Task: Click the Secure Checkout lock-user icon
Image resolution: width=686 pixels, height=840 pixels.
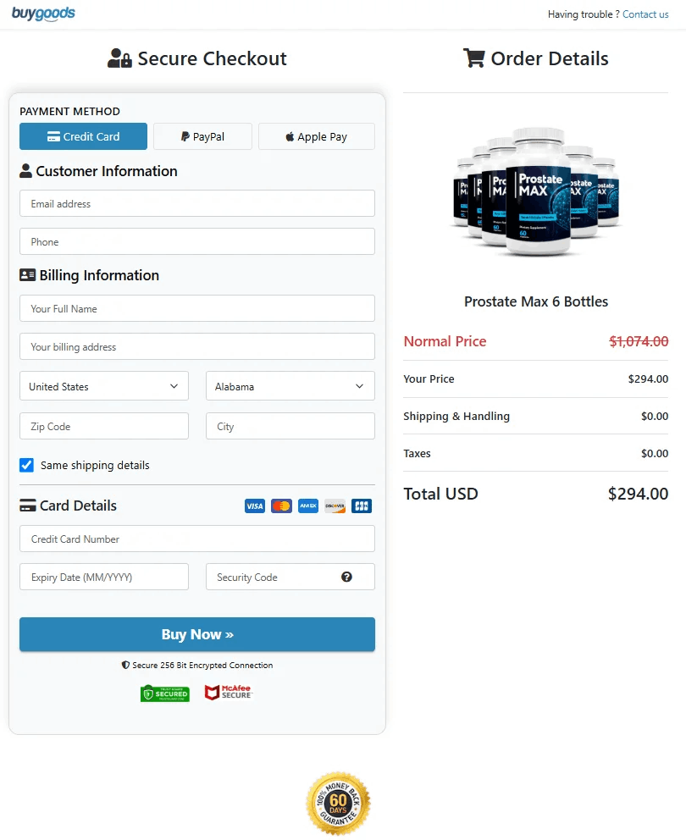Action: click(119, 58)
